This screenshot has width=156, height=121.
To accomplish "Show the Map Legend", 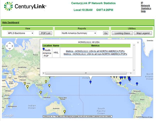I will tap(143, 33).
